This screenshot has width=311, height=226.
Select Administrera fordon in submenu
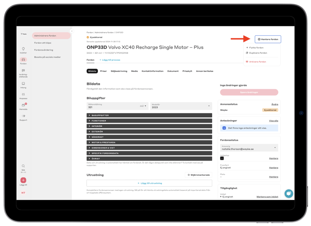51,36
